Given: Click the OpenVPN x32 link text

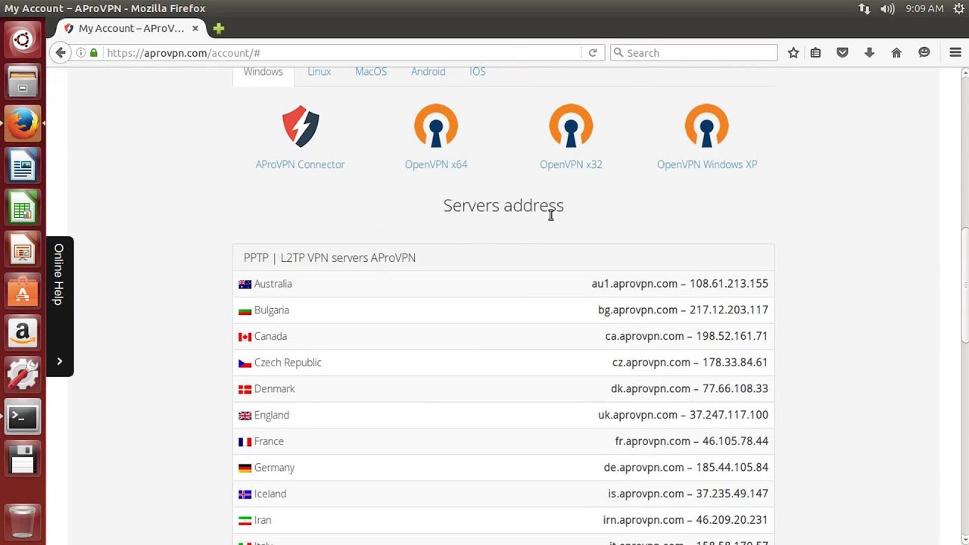Looking at the screenshot, I should point(571,164).
